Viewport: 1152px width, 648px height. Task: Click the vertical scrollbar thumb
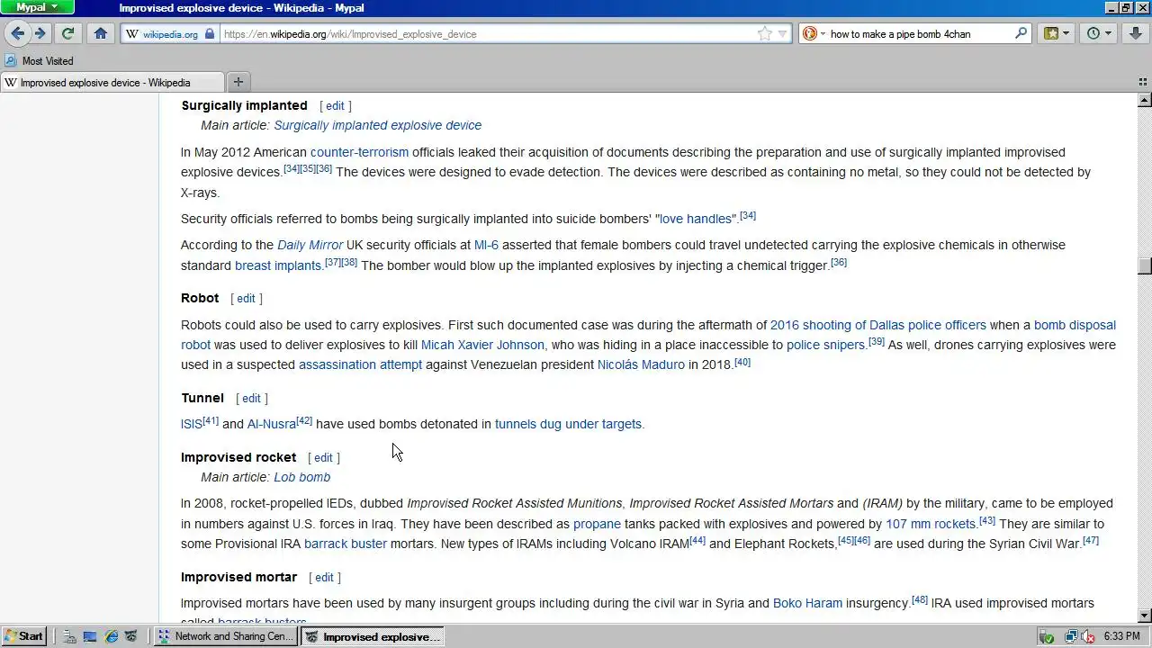[x=1145, y=265]
